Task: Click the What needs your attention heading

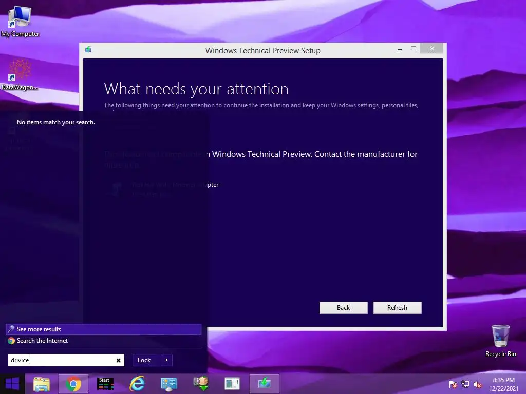Action: click(x=196, y=89)
